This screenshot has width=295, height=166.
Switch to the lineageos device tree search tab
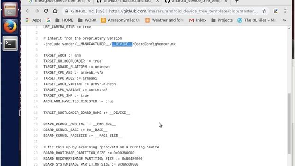[56, 1]
